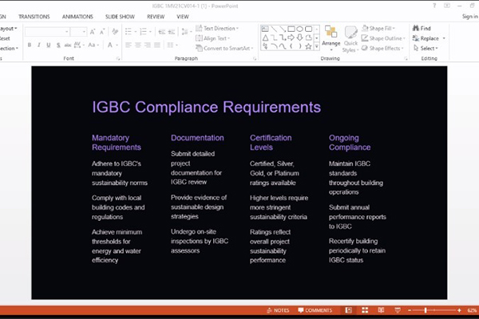Open the VIEW ribbon tab
The height and width of the screenshot is (319, 479).
click(x=183, y=17)
